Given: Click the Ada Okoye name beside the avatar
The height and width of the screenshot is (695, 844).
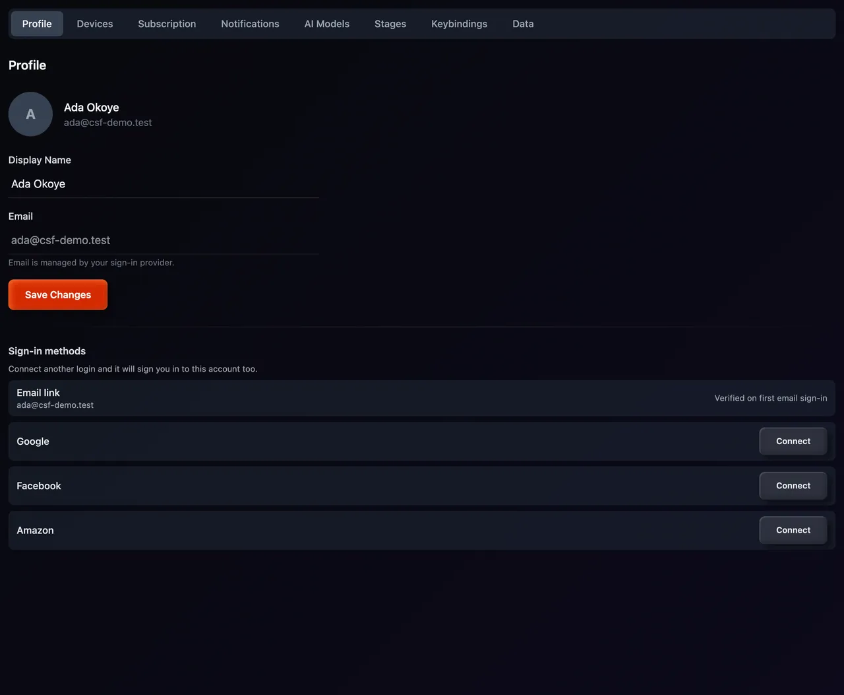Looking at the screenshot, I should pos(92,108).
